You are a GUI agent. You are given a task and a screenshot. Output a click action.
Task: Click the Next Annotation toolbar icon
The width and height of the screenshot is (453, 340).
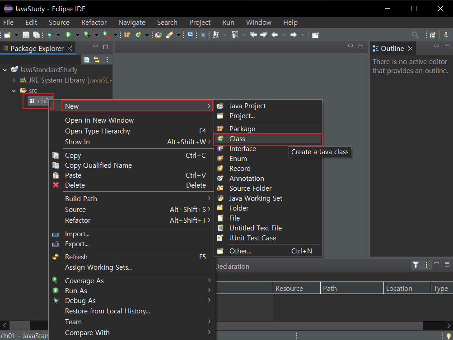coord(216,35)
